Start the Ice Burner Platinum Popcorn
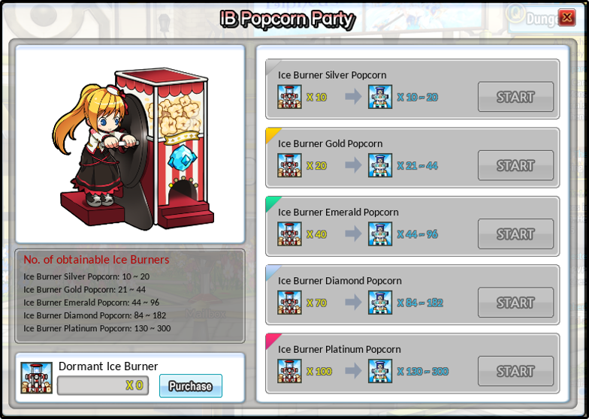 pyautogui.click(x=515, y=371)
